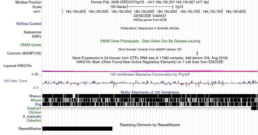Open the 100 Vert. Cons track label
258x135 pixels.
[x=15, y=81]
